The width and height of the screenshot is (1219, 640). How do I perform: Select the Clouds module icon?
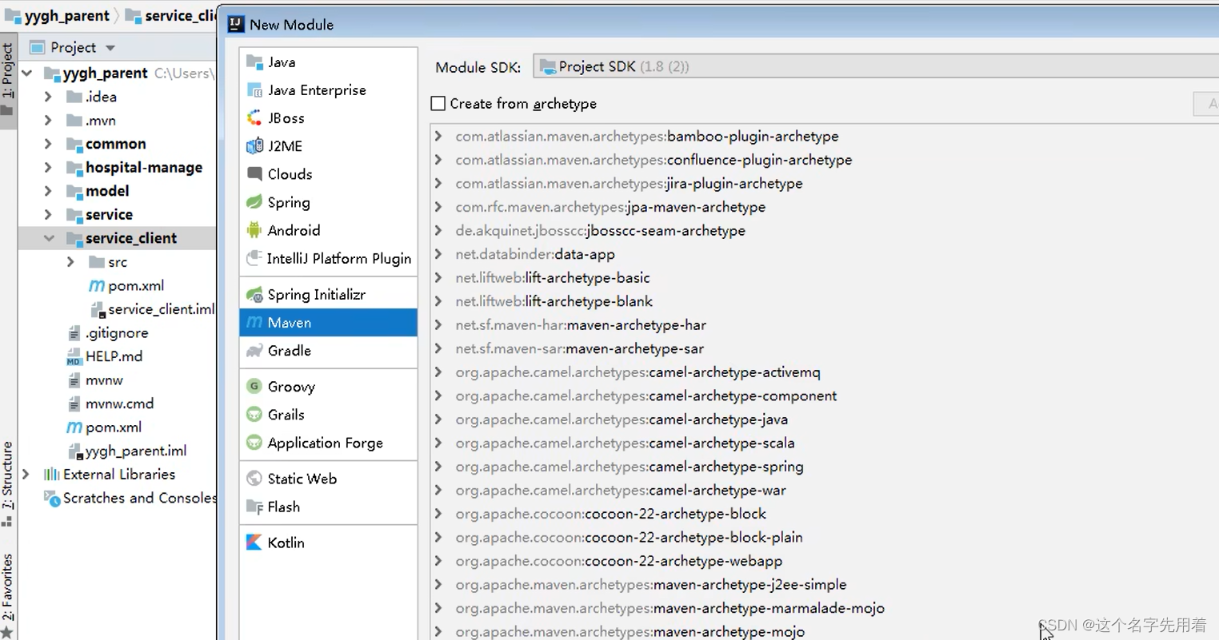coord(254,174)
